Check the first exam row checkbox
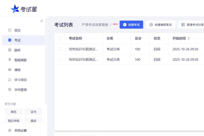This screenshot has width=204, height=136. [60, 49]
